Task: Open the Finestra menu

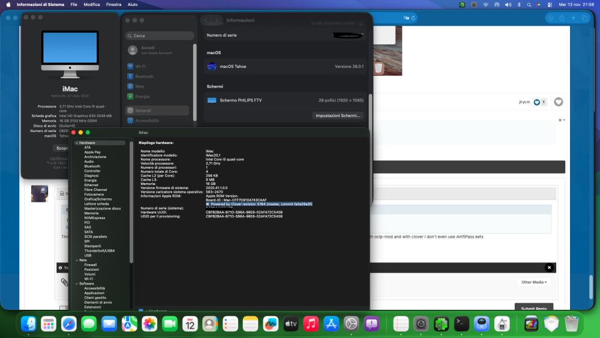Action: pyautogui.click(x=113, y=5)
